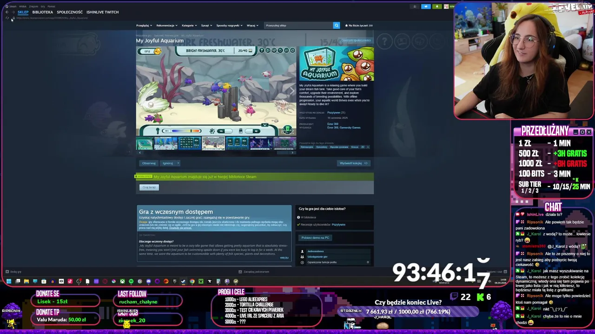Open Spotify from the taskbar

(x=131, y=281)
